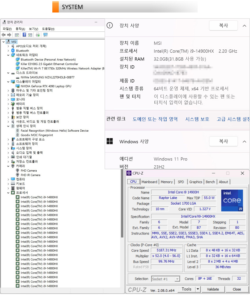Collapse the 네트워크 어댑터 tree node

8,55
